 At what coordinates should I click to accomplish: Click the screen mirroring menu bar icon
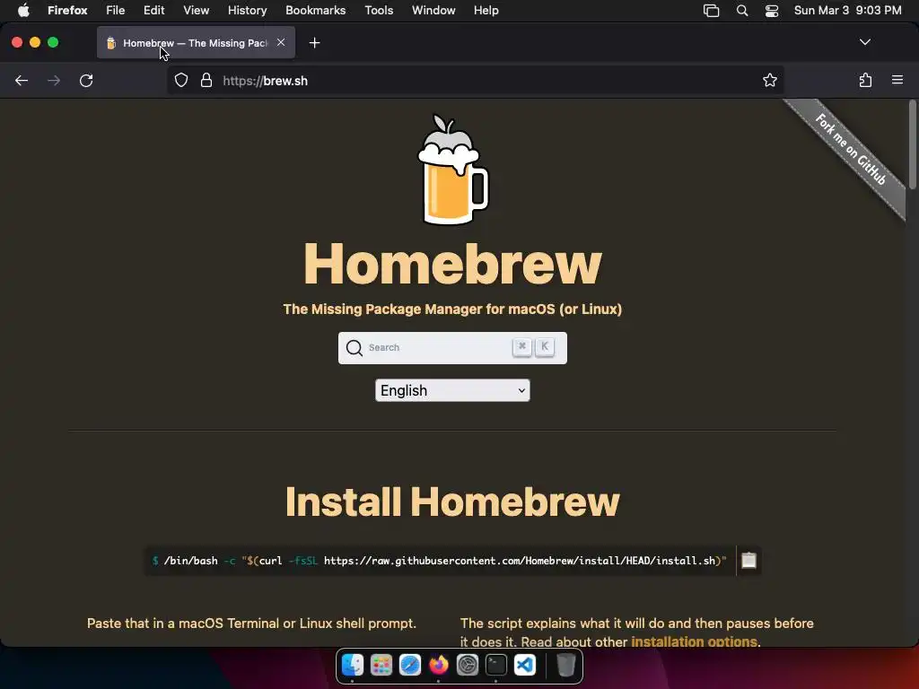711,11
